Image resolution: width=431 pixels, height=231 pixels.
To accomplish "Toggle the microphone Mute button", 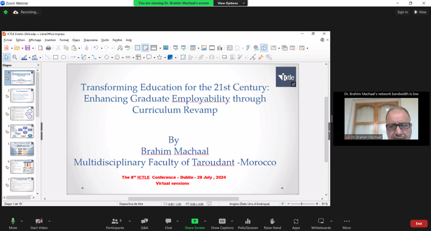I will tap(13, 223).
